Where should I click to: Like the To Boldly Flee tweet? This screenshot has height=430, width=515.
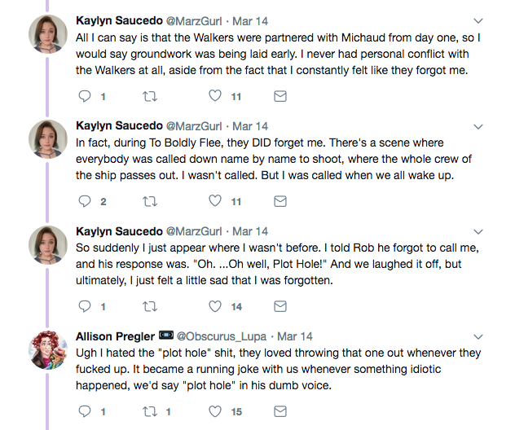[x=215, y=201]
